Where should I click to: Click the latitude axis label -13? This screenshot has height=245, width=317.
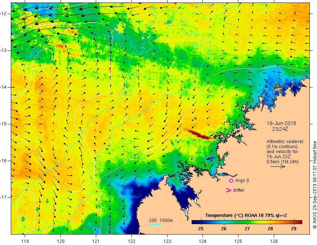4,50
